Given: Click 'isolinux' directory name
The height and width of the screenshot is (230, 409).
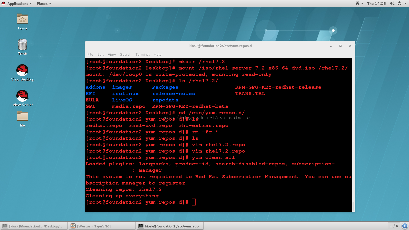Looking at the screenshot, I should 125,94.
